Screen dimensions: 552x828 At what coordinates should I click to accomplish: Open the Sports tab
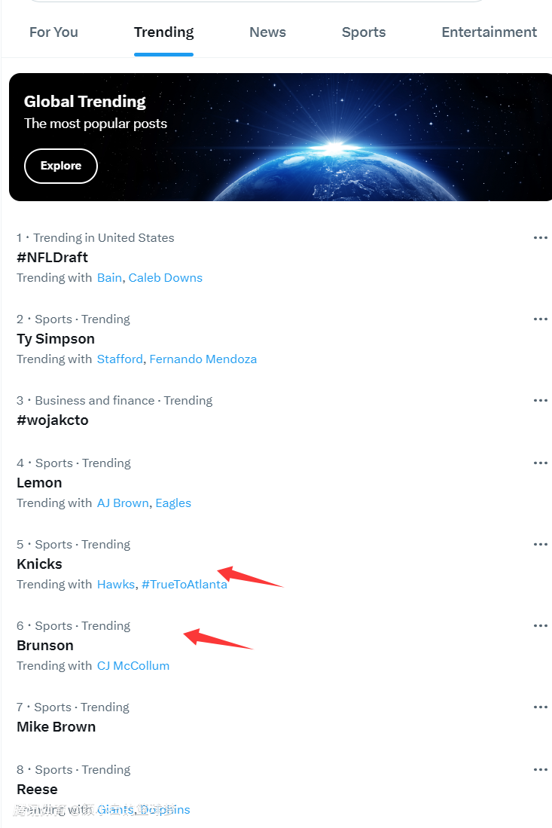364,32
